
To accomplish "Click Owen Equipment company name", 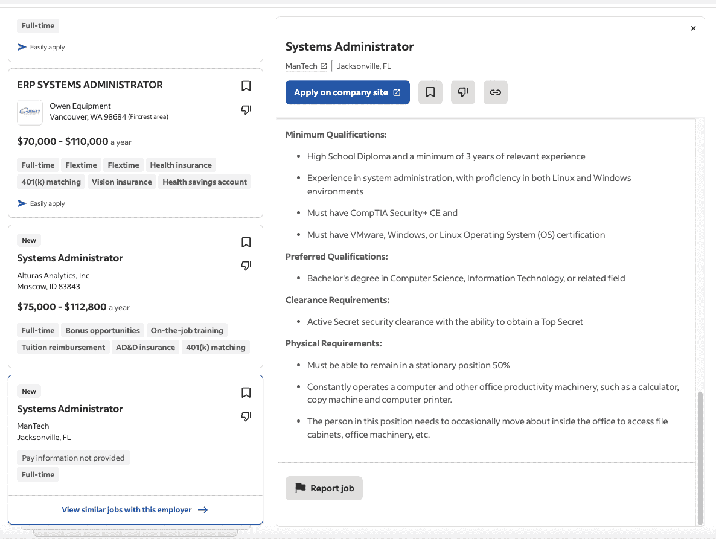I will pos(80,106).
